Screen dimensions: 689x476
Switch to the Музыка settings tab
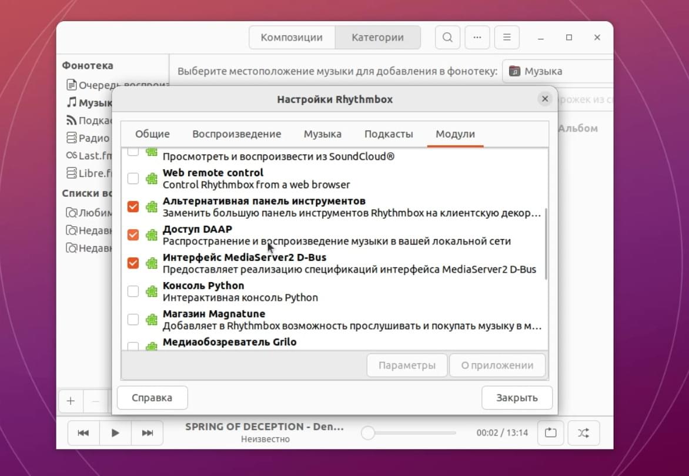323,134
